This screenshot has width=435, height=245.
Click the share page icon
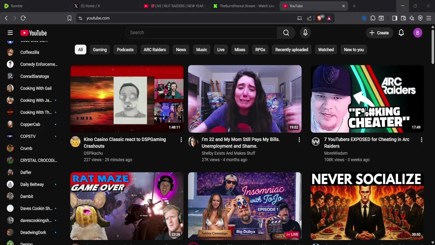(x=309, y=18)
